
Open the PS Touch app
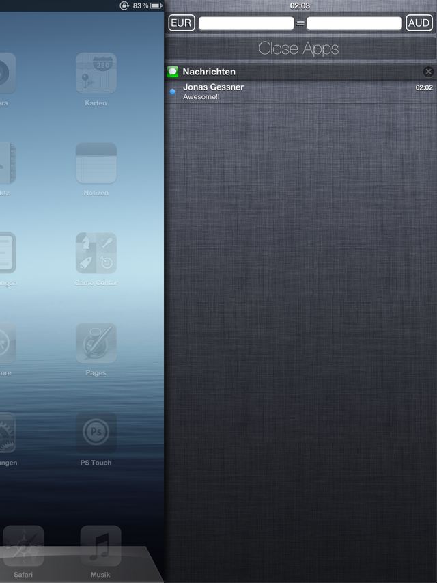(x=96, y=433)
